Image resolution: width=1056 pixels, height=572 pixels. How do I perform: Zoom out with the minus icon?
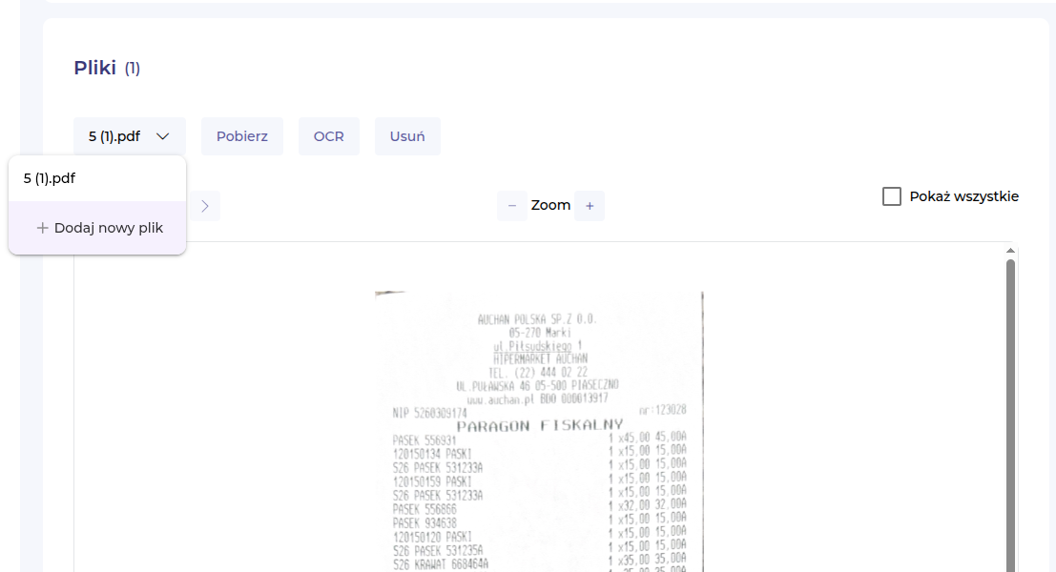pyautogui.click(x=512, y=205)
